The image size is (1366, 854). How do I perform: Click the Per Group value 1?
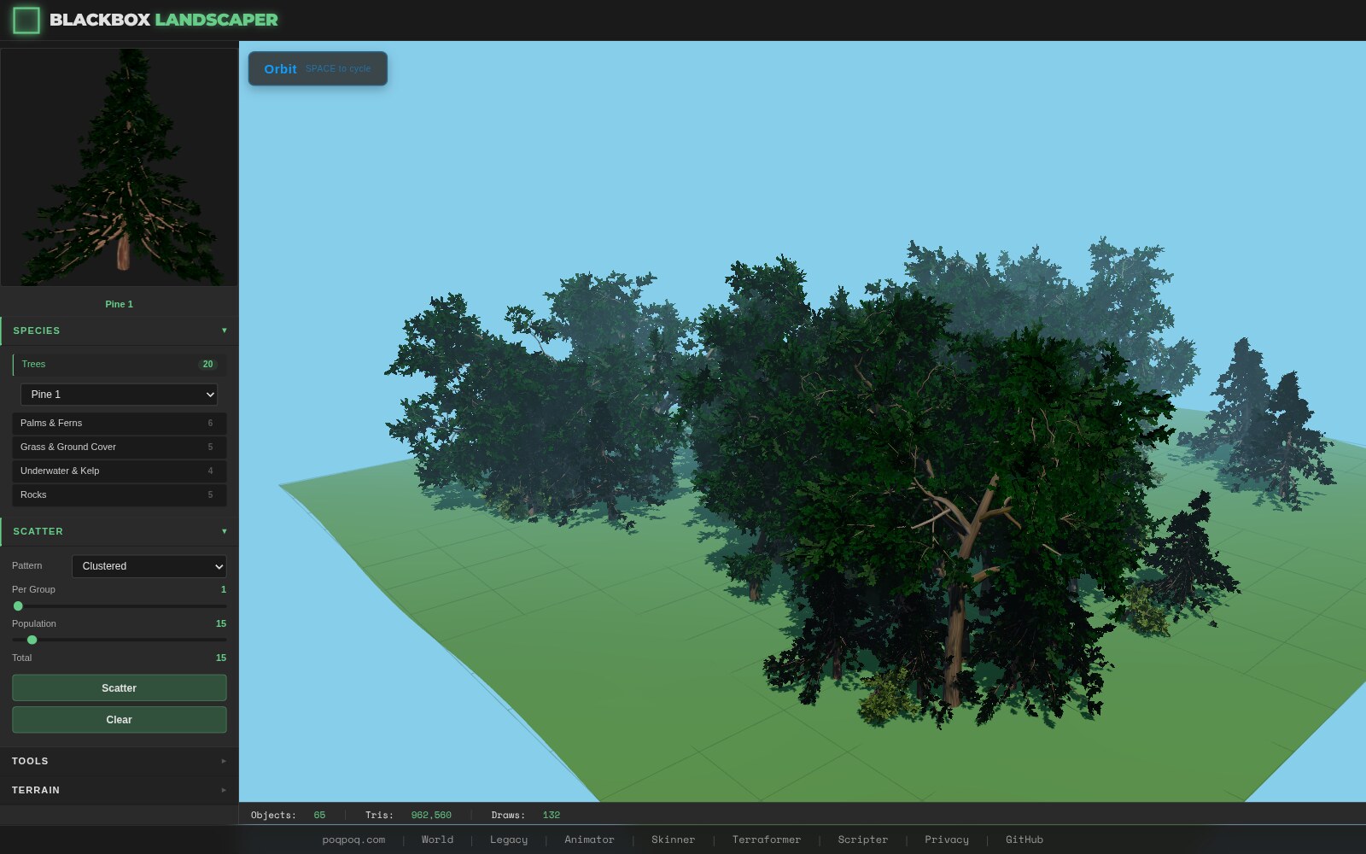(224, 589)
